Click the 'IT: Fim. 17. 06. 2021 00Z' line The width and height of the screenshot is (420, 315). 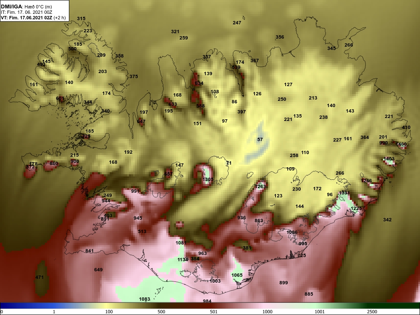26,12
